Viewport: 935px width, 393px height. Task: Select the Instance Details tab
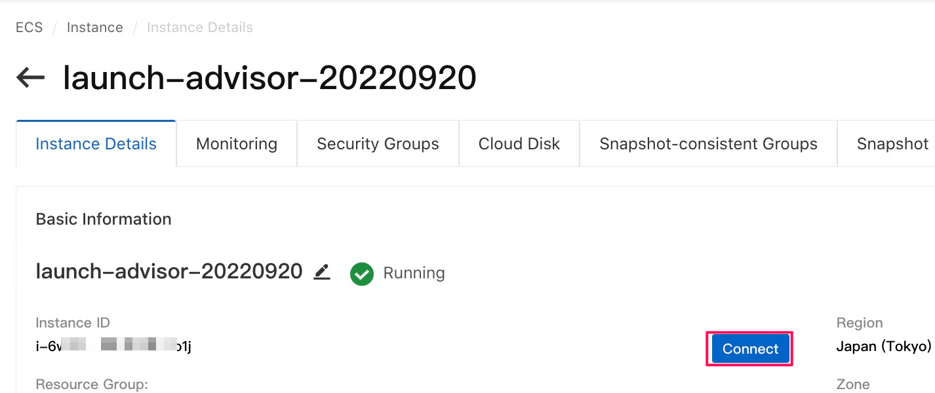(x=96, y=143)
